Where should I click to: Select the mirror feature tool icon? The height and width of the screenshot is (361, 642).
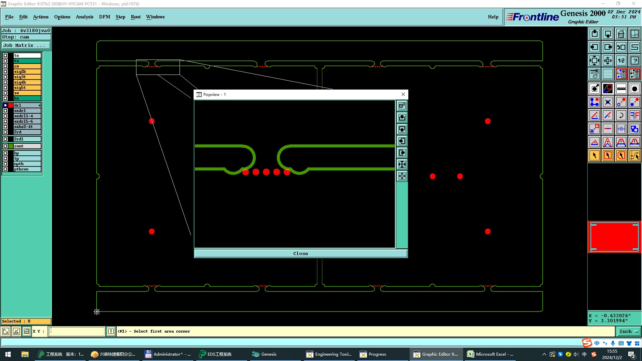(634, 115)
